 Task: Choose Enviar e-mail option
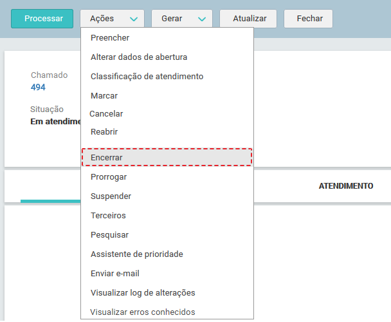click(114, 273)
